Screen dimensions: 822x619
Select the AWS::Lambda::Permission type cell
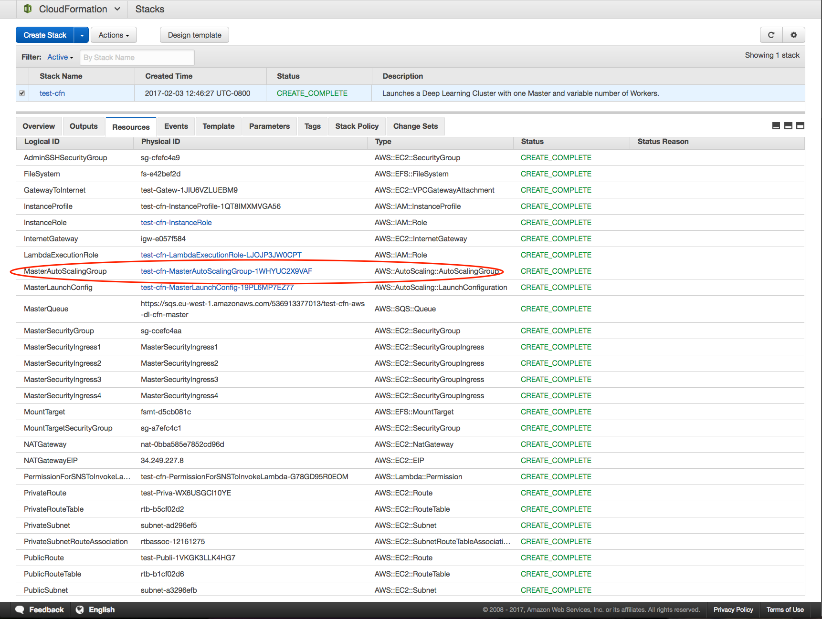pos(419,477)
